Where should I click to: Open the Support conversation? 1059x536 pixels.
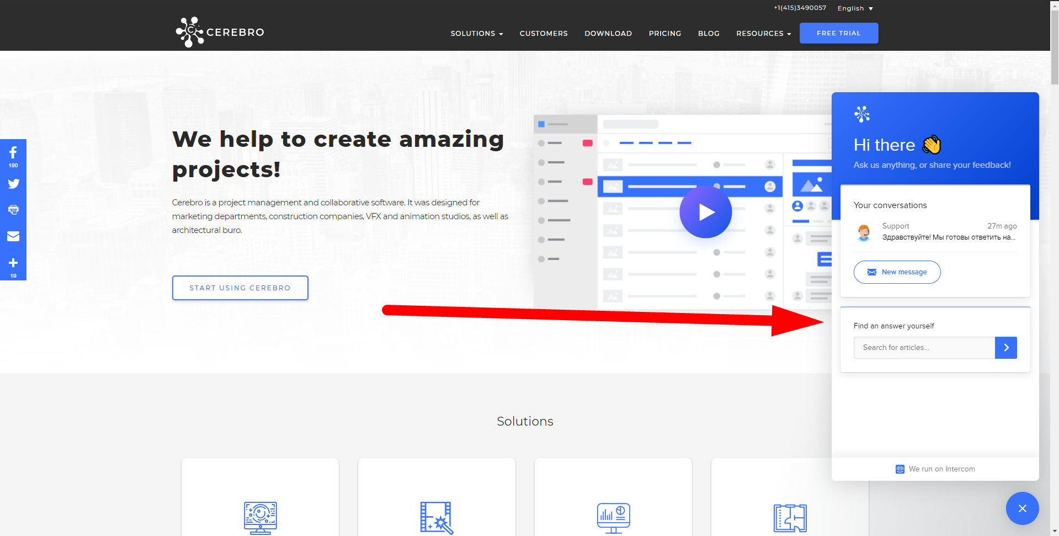point(935,232)
